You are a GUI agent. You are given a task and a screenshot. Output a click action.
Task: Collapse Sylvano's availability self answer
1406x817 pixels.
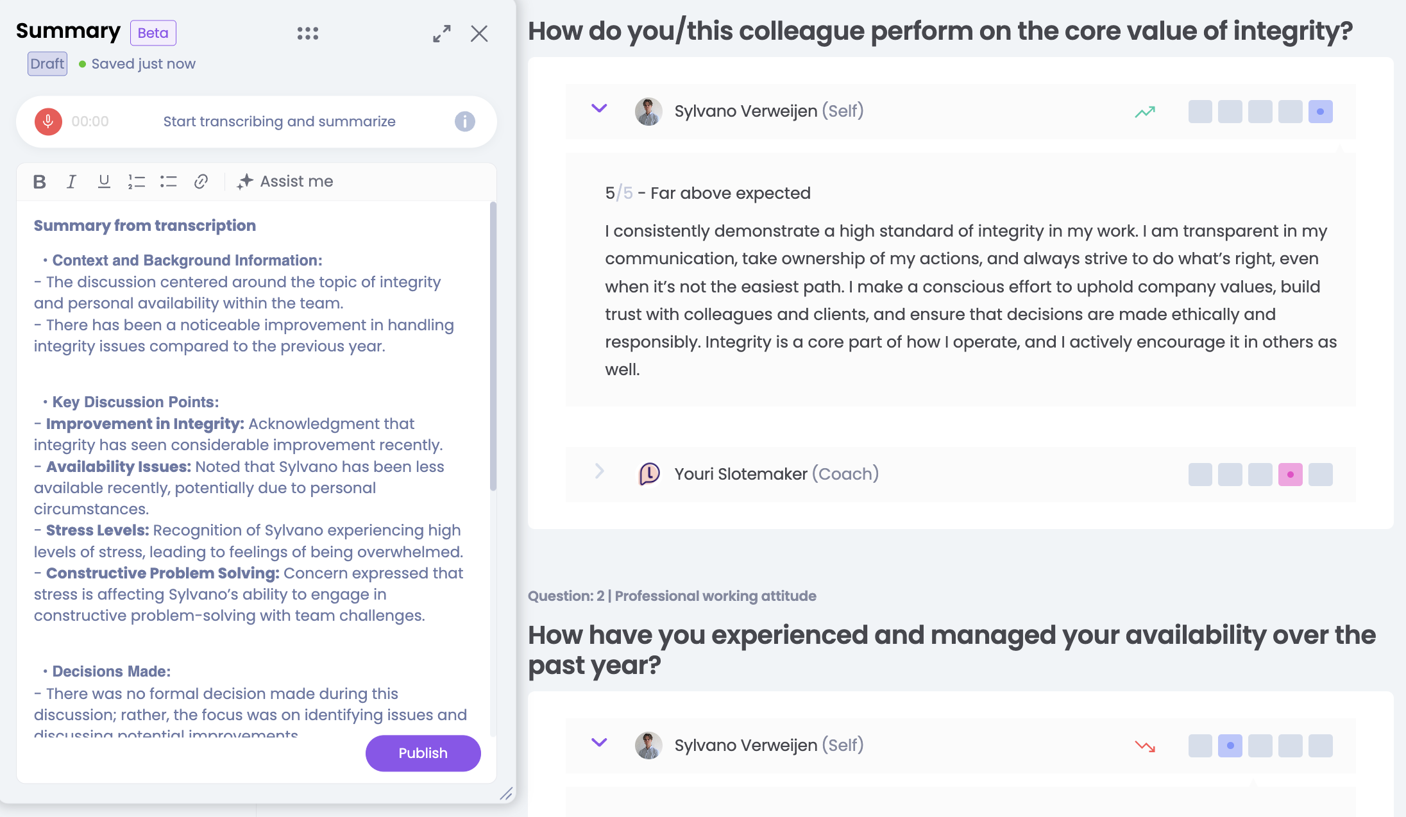(x=599, y=743)
